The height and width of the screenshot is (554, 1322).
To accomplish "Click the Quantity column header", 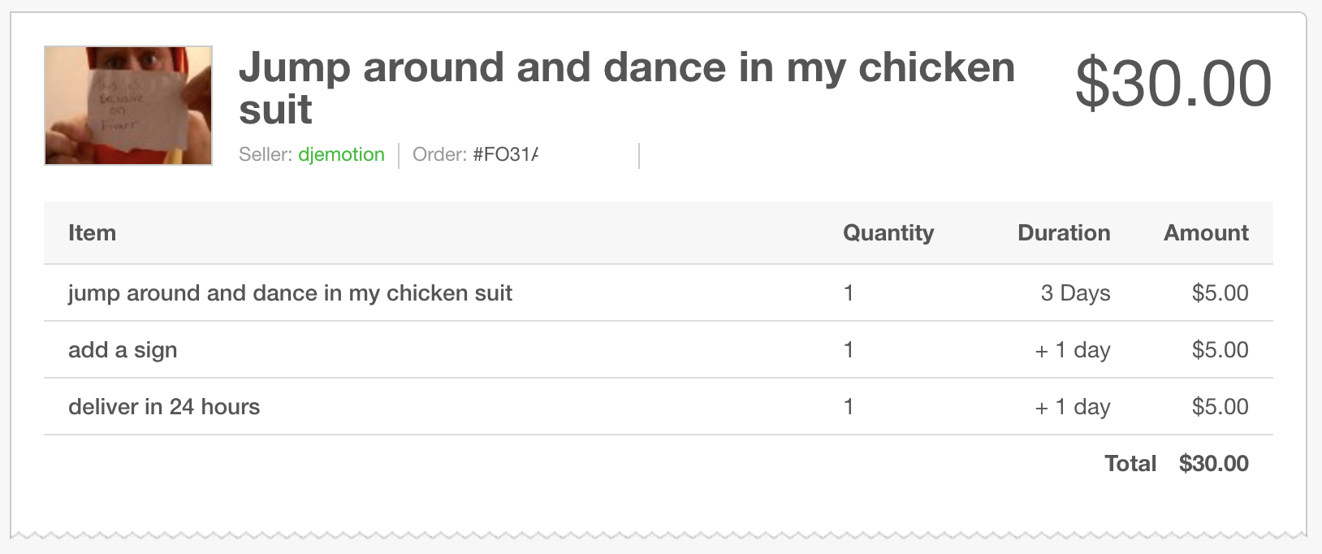I will click(x=888, y=233).
